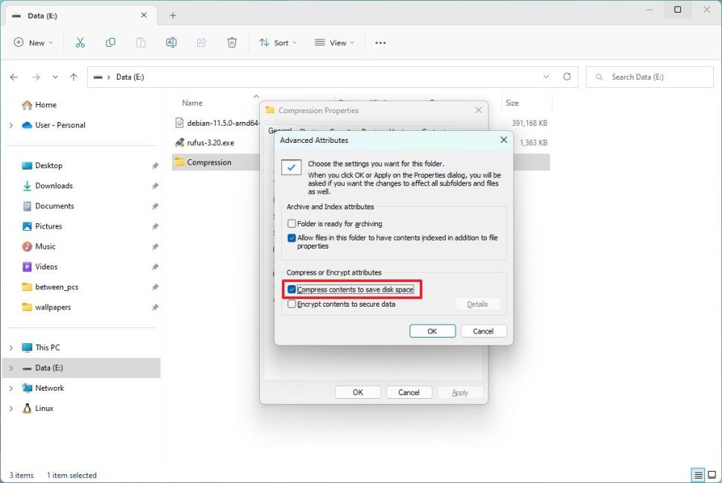Screen dimensions: 722x483
Task: Click the Up arrow navigation icon
Action: tap(73, 77)
